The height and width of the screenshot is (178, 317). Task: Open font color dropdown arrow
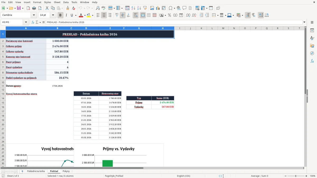[85, 15]
